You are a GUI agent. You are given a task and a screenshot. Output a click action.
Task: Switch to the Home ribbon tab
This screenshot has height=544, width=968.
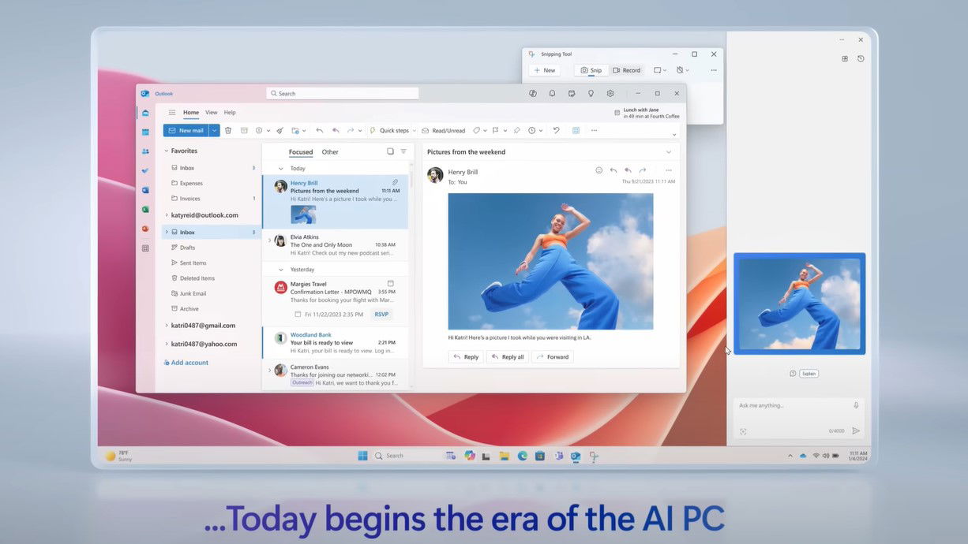pyautogui.click(x=191, y=113)
